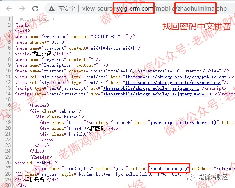Select the h-right div line
Image resolution: width=235 pixels, height=188 pixels.
[65, 134]
